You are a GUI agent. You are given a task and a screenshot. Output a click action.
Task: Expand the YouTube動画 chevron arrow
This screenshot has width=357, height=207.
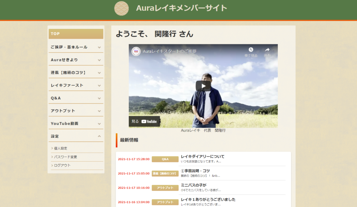99,123
